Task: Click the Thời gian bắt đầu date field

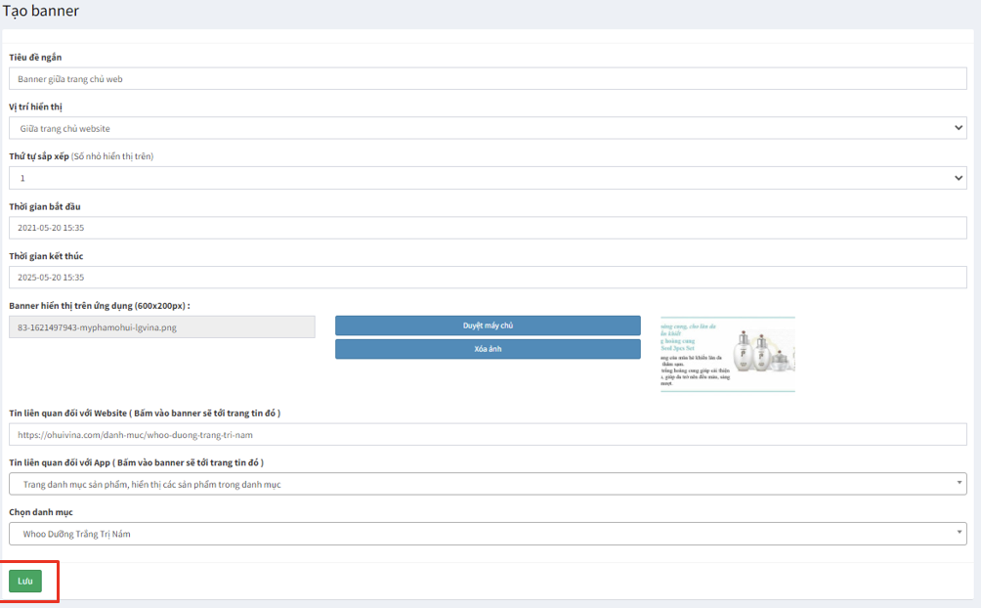Action: click(488, 228)
